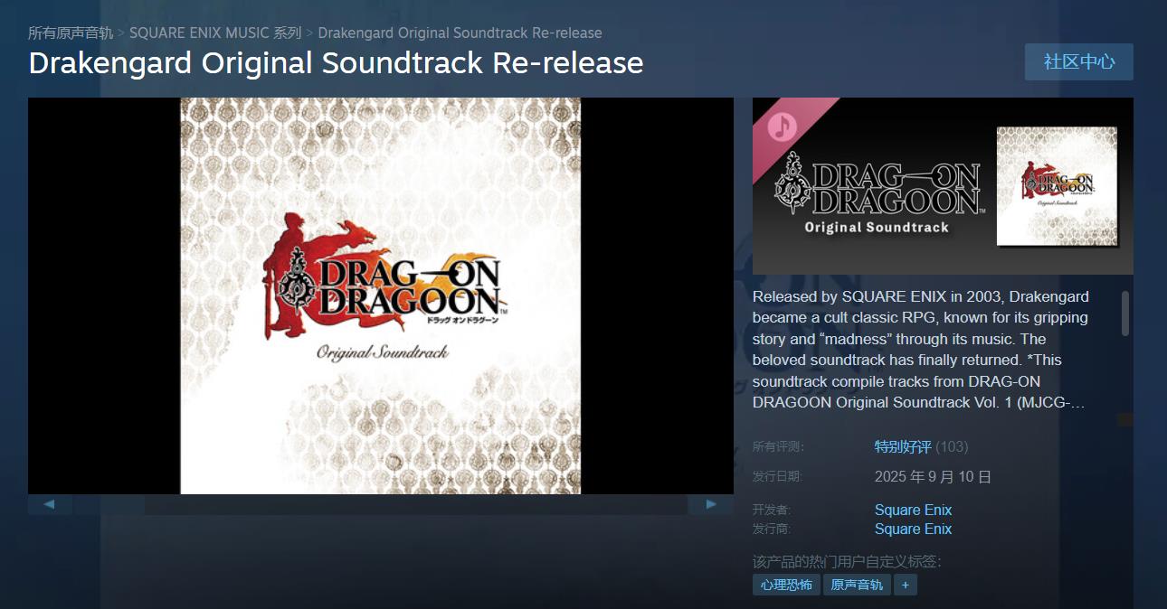This screenshot has width=1167, height=609.
Task: Click the Drakengard Original Soundtrack Re-release breadcrumb
Action: pos(460,33)
